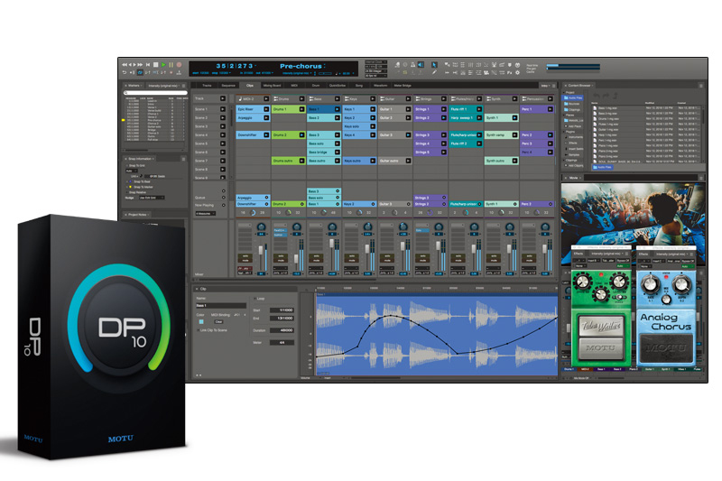Click the Rewind transport button
The image size is (722, 481).
125,65
